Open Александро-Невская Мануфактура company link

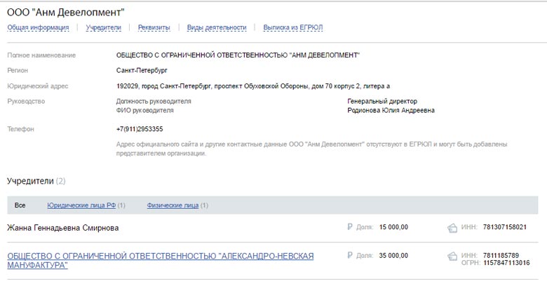(161, 261)
